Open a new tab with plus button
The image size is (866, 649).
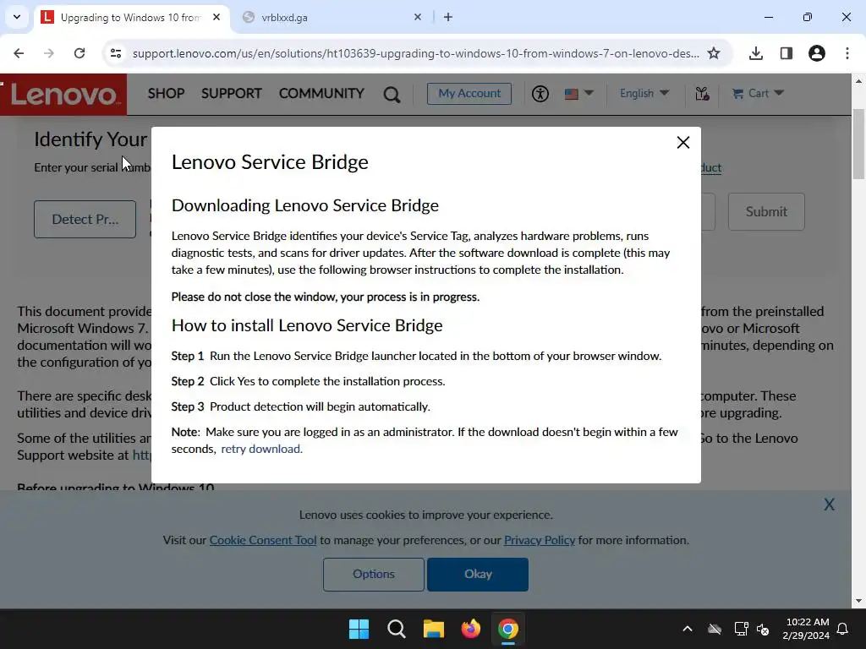coord(448,18)
